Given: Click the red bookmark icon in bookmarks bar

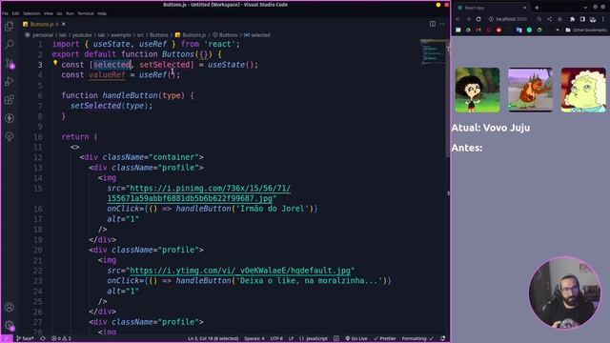Looking at the screenshot, I should coord(498,30).
